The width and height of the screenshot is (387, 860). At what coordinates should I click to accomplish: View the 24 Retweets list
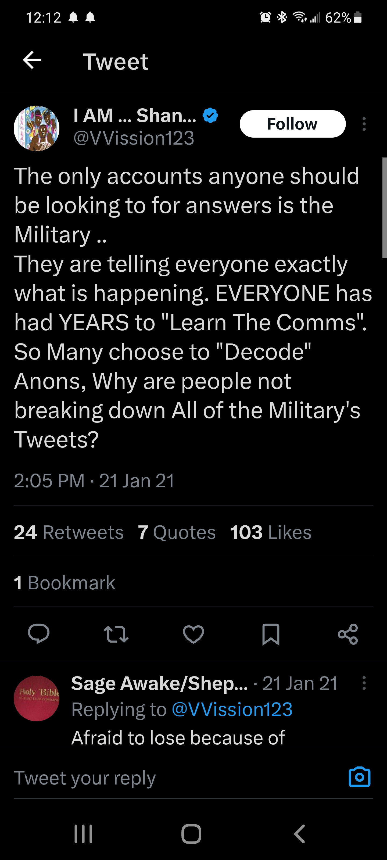[x=69, y=532]
